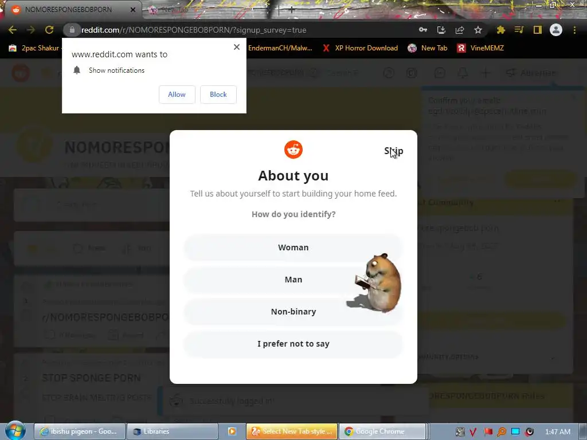Screen dimensions: 587x440
Task: Click the blue monitor tray icon
Action: coord(515,431)
